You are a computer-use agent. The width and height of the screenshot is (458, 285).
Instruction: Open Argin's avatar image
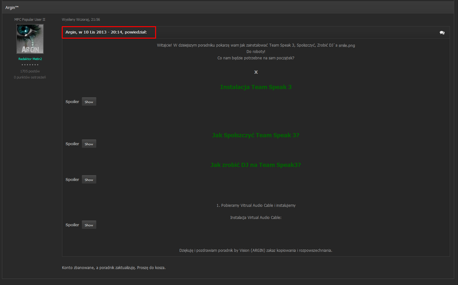click(x=30, y=39)
